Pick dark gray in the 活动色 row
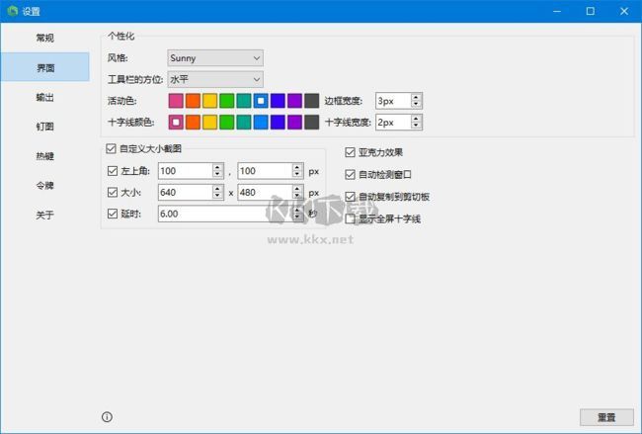642x434 pixels. point(311,101)
